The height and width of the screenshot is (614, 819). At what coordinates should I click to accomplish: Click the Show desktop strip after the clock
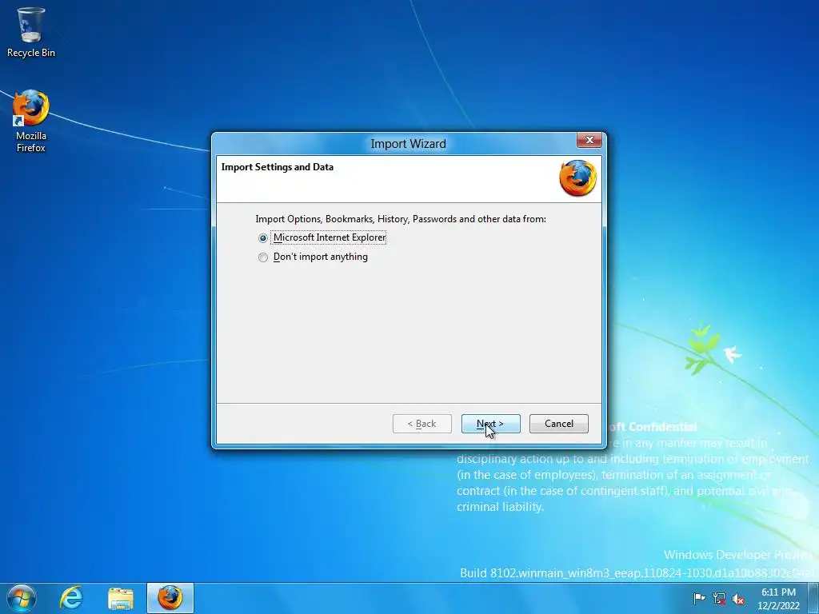813,598
